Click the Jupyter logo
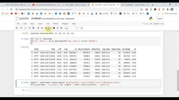The height and width of the screenshot is (100, 179). (22, 19)
